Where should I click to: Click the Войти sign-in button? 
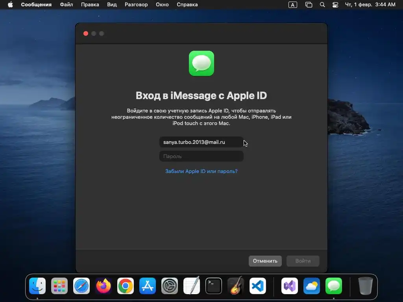pos(303,261)
